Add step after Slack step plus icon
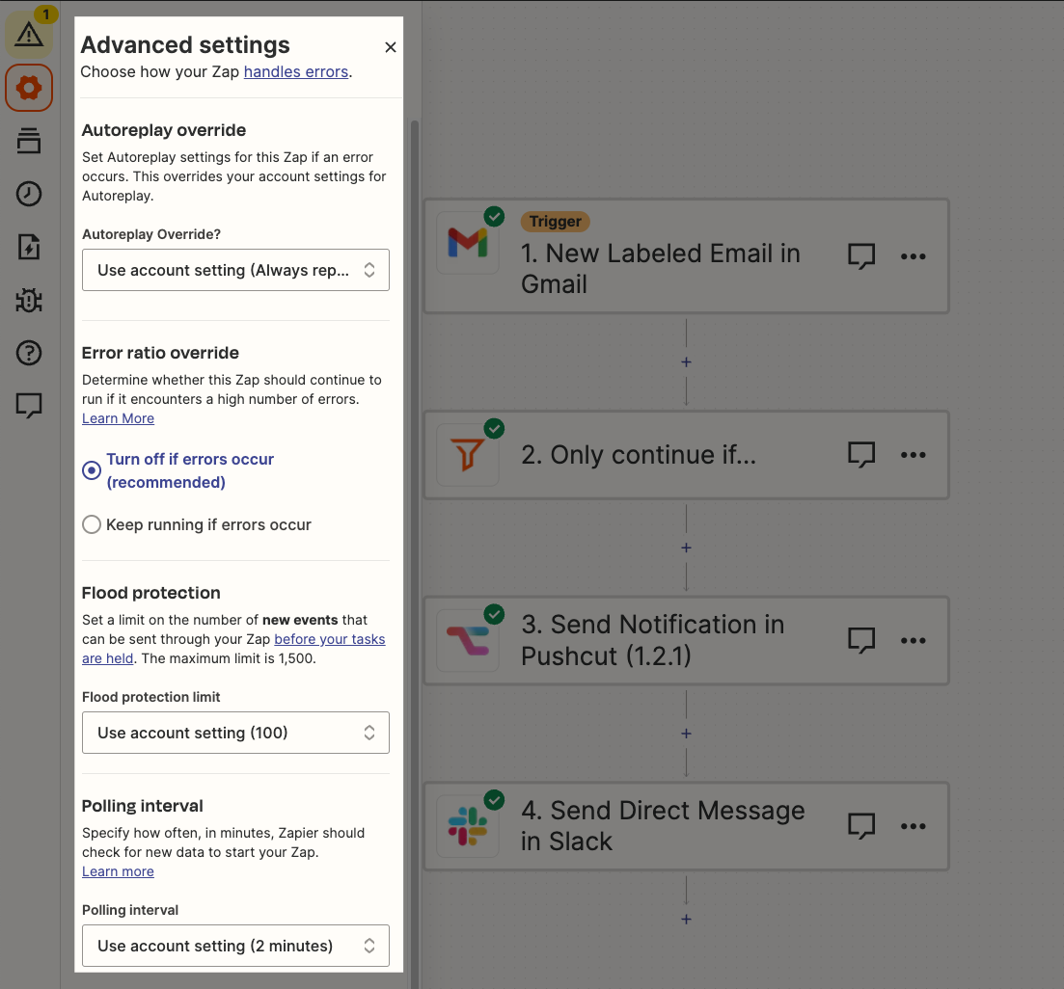The image size is (1064, 989). [686, 920]
